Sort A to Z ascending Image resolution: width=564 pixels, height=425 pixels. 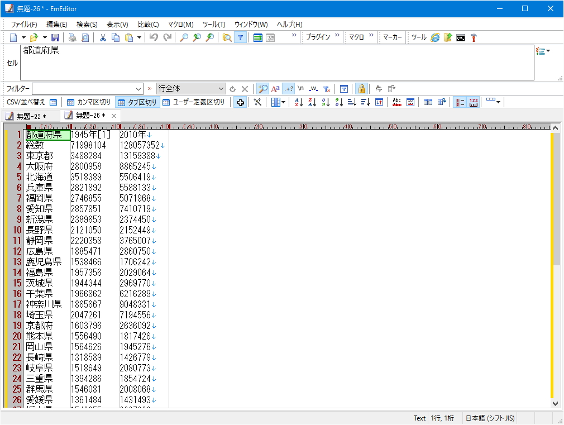click(x=299, y=102)
